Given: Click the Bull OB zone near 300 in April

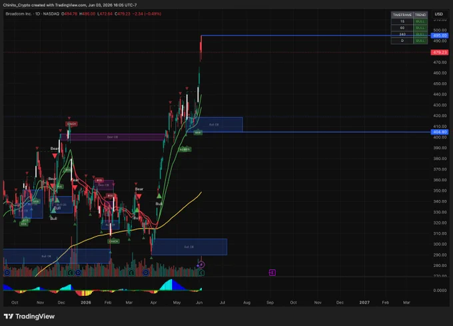Looking at the screenshot, I should (x=189, y=247).
